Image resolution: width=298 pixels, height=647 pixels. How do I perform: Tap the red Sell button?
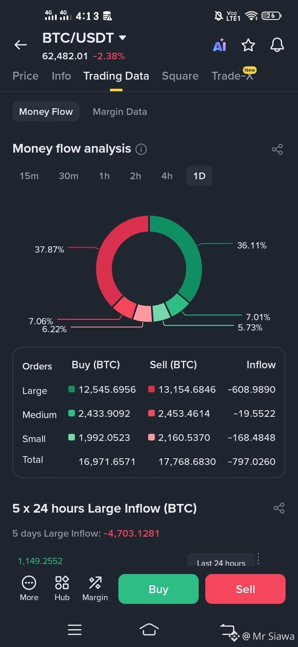245,589
